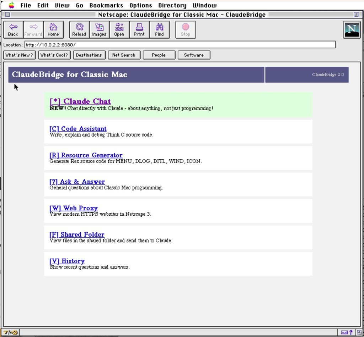Click the security key icon in status bar
The height and width of the screenshot is (337, 364).
(10, 332)
